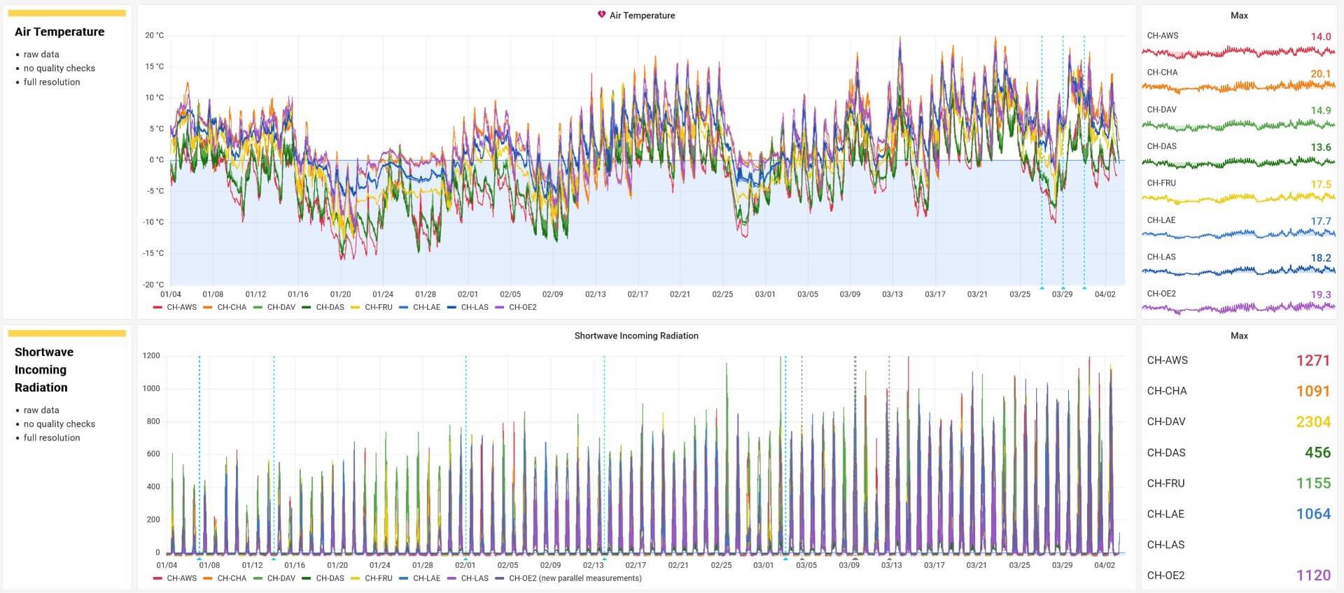The height and width of the screenshot is (593, 1344).
Task: Click the CH-LAE radiation max 1064
Action: click(1312, 514)
